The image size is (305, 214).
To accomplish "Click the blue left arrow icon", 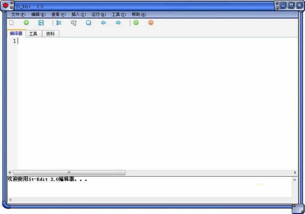I will coord(103,23).
